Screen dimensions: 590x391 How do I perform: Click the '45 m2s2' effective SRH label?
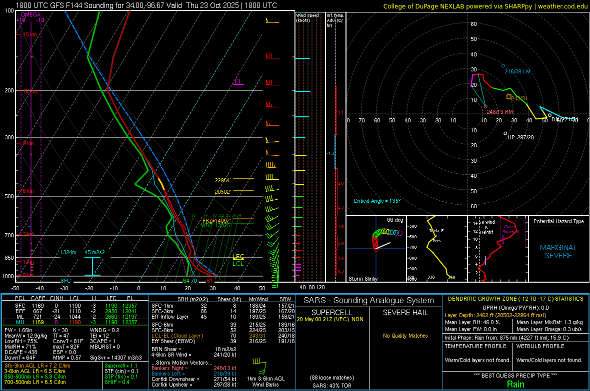(x=95, y=252)
